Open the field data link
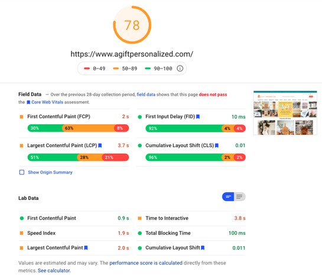The height and width of the screenshot is (278, 322). click(x=146, y=95)
